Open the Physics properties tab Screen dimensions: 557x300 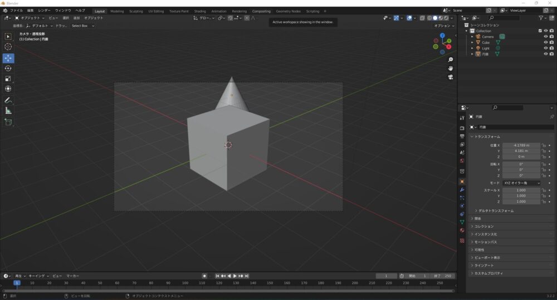coord(462,206)
